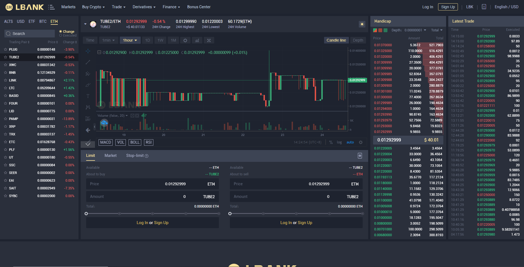Image resolution: width=524 pixels, height=267 pixels.
Task: Select the brush drawing tool
Action: tap(88, 85)
